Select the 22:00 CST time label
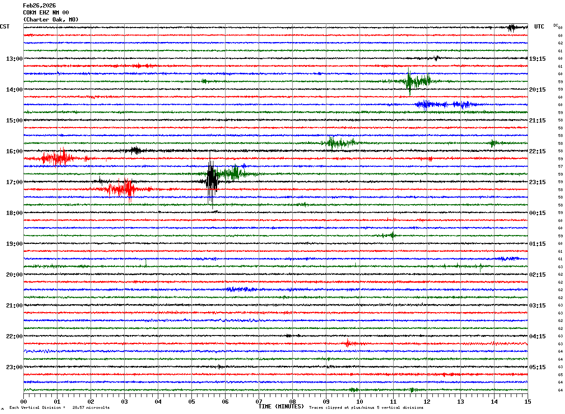The width and height of the screenshot is (565, 414). tap(14, 336)
